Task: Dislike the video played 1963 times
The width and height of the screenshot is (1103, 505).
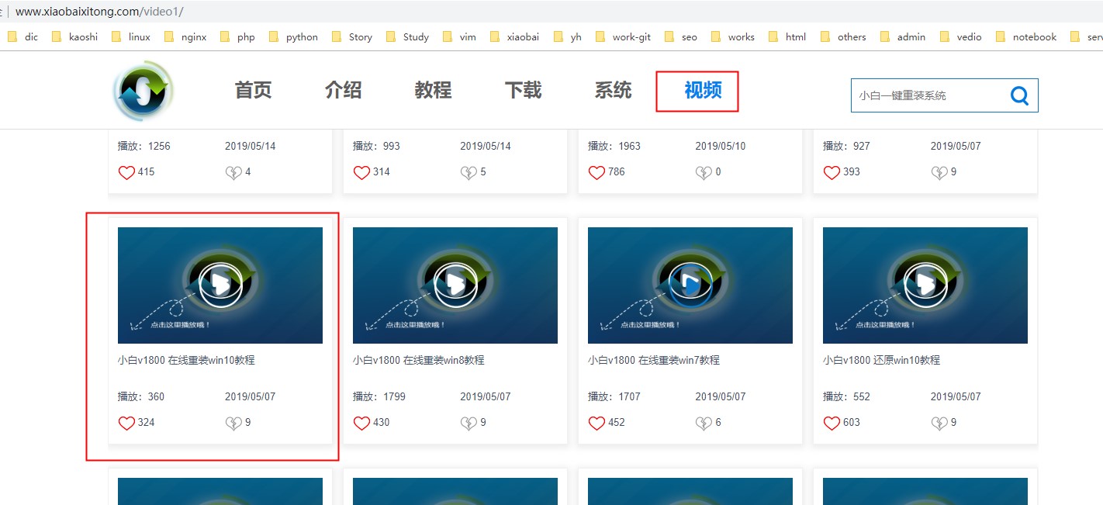Action: pyautogui.click(x=704, y=172)
